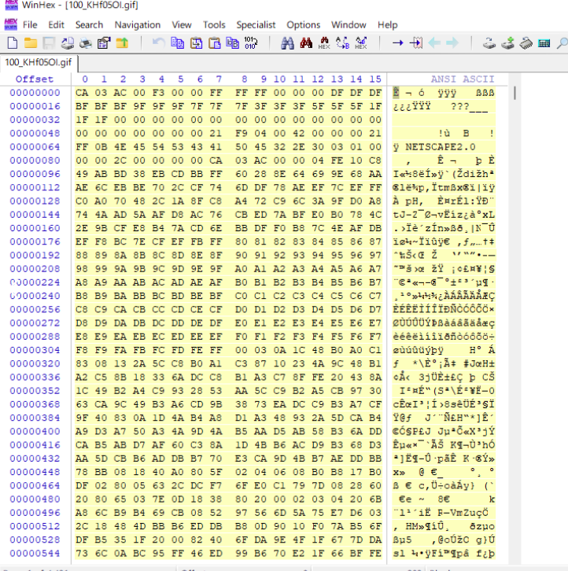Click the Undo arrow icon
The height and width of the screenshot is (571, 568).
tap(159, 42)
